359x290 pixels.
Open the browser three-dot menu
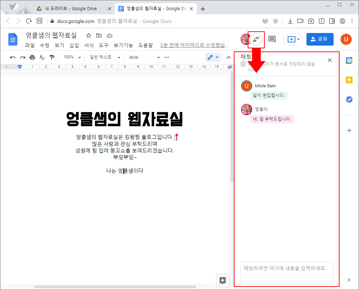(x=352, y=21)
